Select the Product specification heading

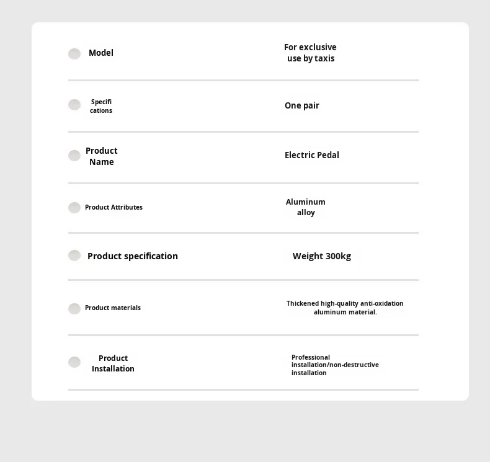(x=133, y=256)
